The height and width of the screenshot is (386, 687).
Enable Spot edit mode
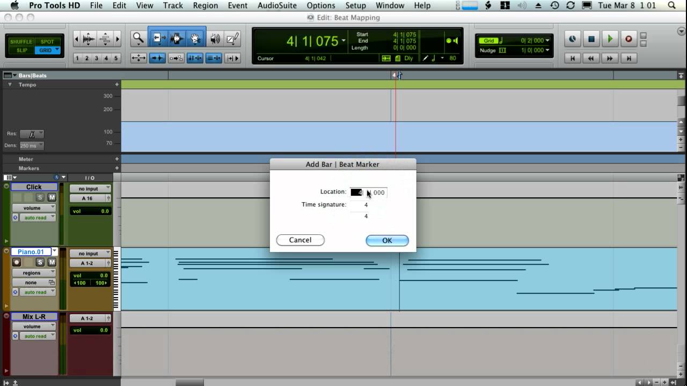(48, 42)
